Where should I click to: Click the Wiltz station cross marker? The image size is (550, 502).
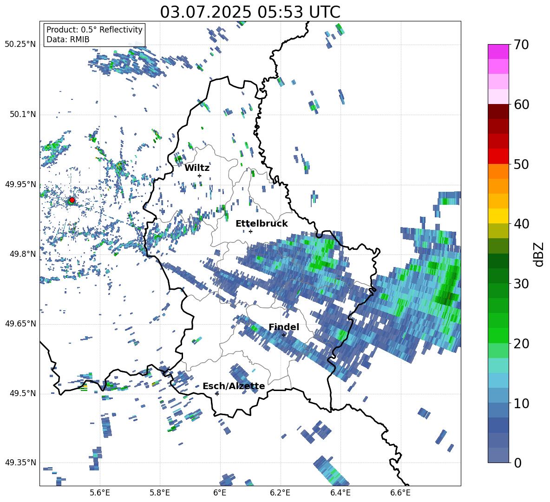tap(200, 176)
